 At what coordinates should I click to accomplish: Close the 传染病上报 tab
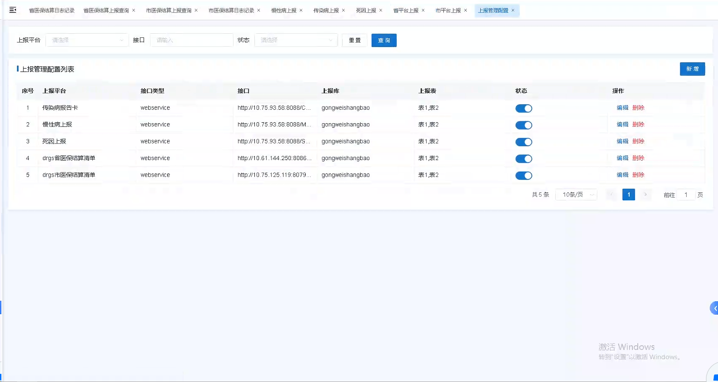pyautogui.click(x=344, y=10)
